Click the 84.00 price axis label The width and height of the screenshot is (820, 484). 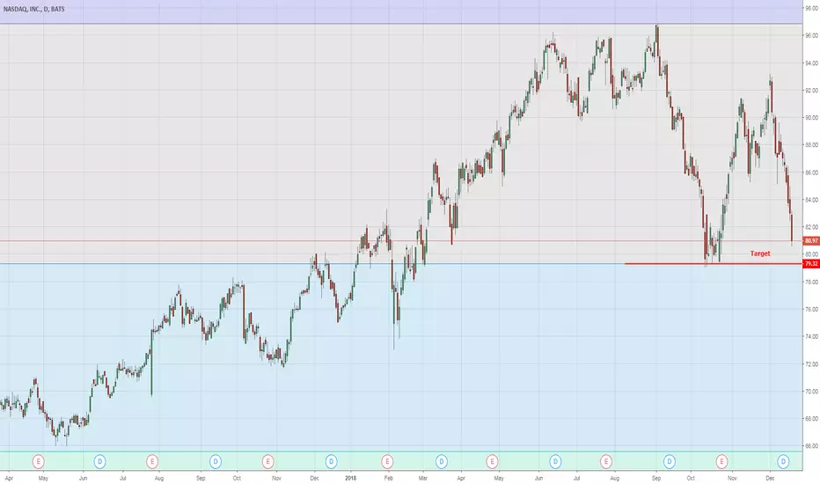tap(811, 200)
